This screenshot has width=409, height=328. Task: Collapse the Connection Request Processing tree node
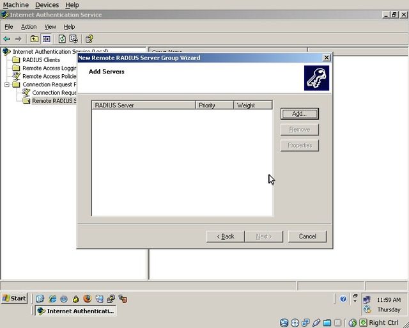pos(7,84)
